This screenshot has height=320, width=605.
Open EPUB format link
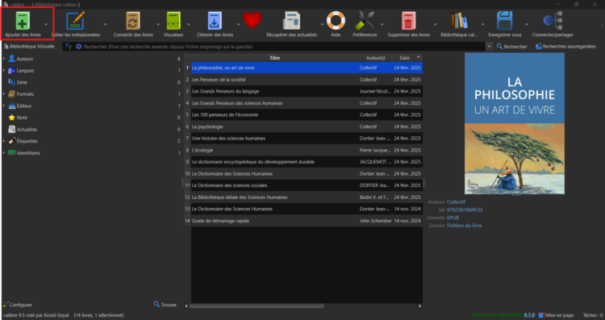(453, 218)
